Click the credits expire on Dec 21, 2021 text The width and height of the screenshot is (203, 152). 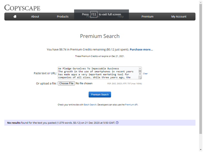[100, 56]
